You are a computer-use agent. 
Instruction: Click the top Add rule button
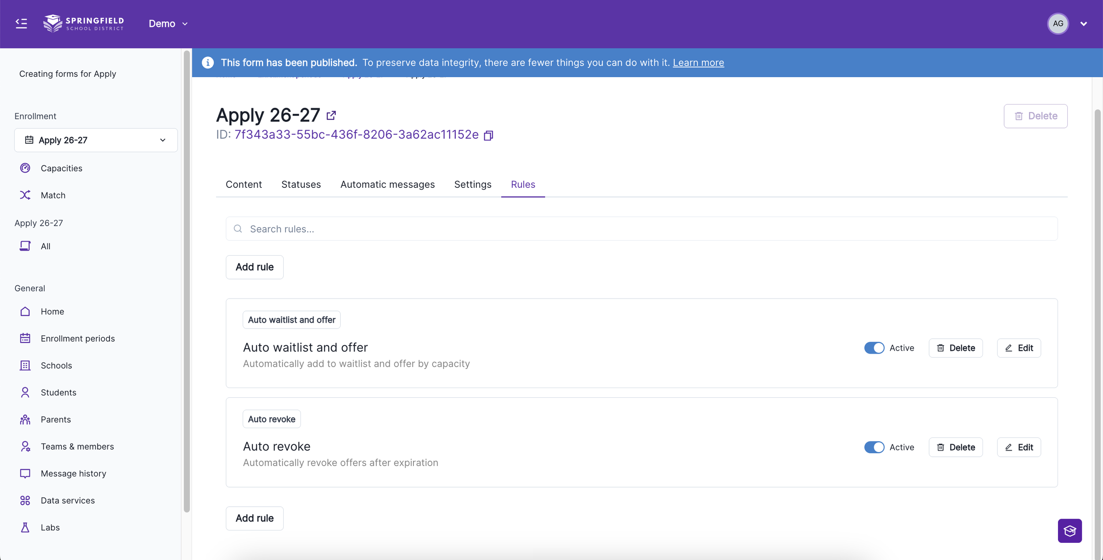pyautogui.click(x=255, y=267)
